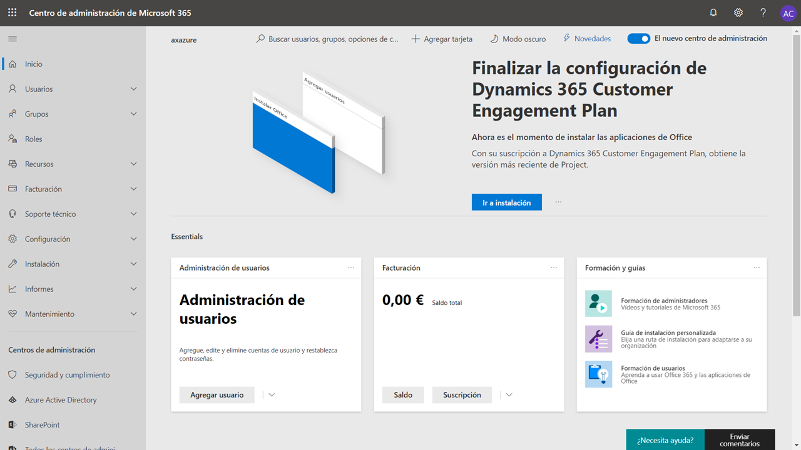Image resolution: width=801 pixels, height=450 pixels.
Task: Collapse navigation with the hamburger icon
Action: point(13,39)
